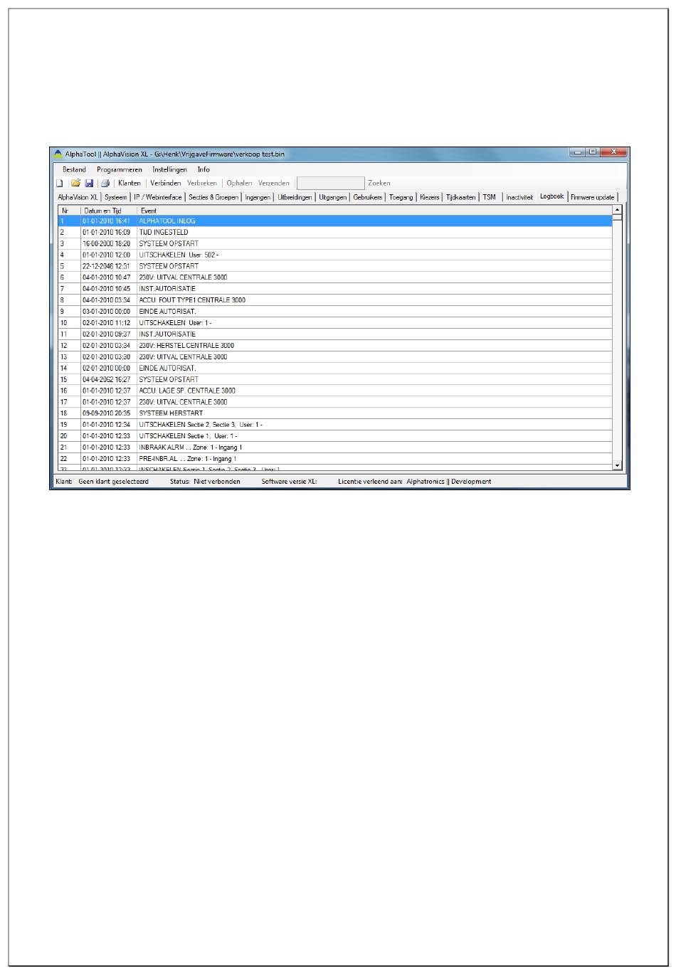The height and width of the screenshot is (974, 676).
Task: Switch to the TSM tab
Action: pyautogui.click(x=490, y=197)
